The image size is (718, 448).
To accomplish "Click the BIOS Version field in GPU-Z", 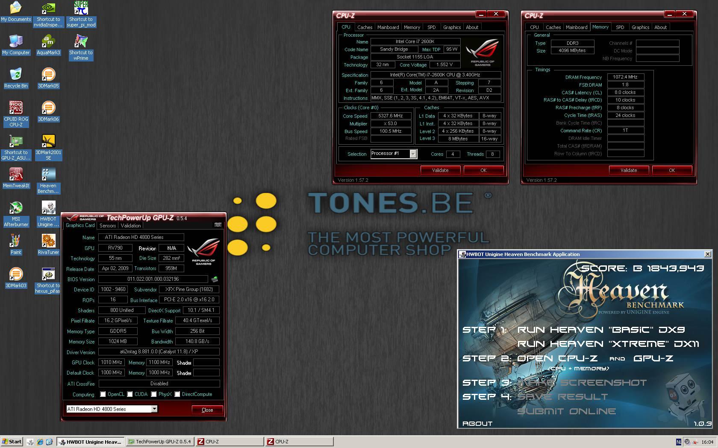I will pyautogui.click(x=153, y=279).
